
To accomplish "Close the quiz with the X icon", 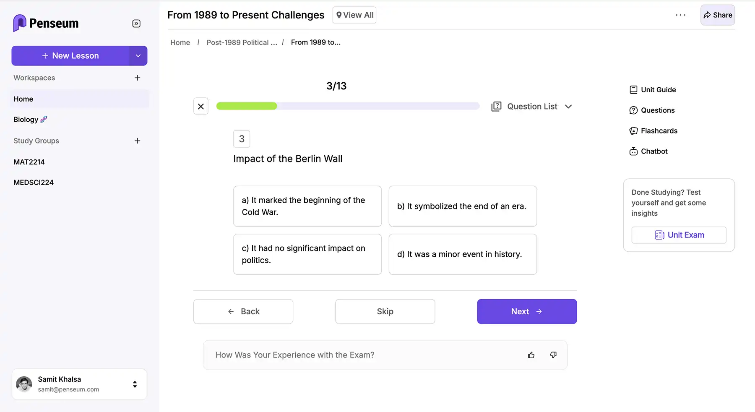I will pos(201,106).
